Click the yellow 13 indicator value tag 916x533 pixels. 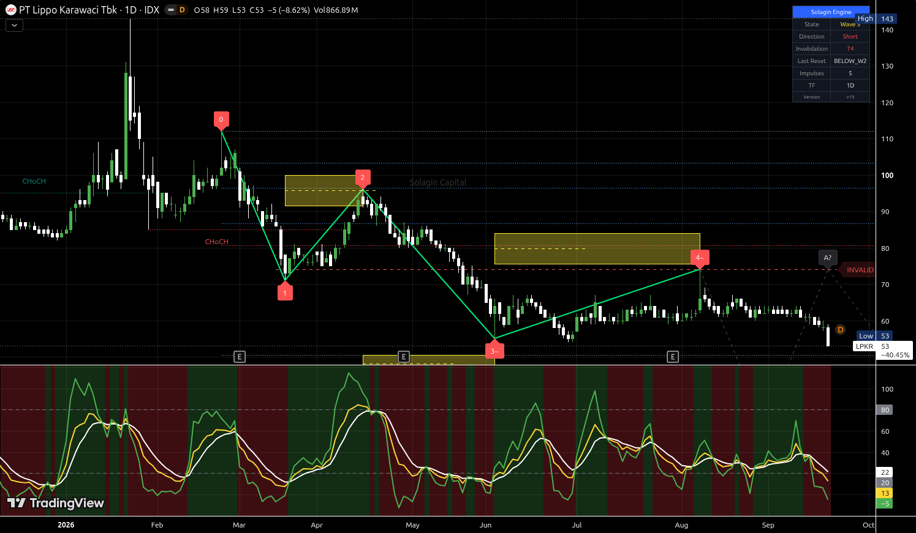click(885, 493)
